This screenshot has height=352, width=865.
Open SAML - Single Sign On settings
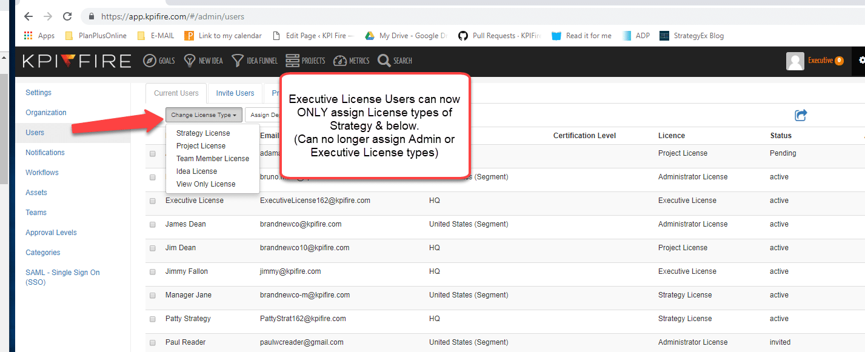(x=62, y=277)
